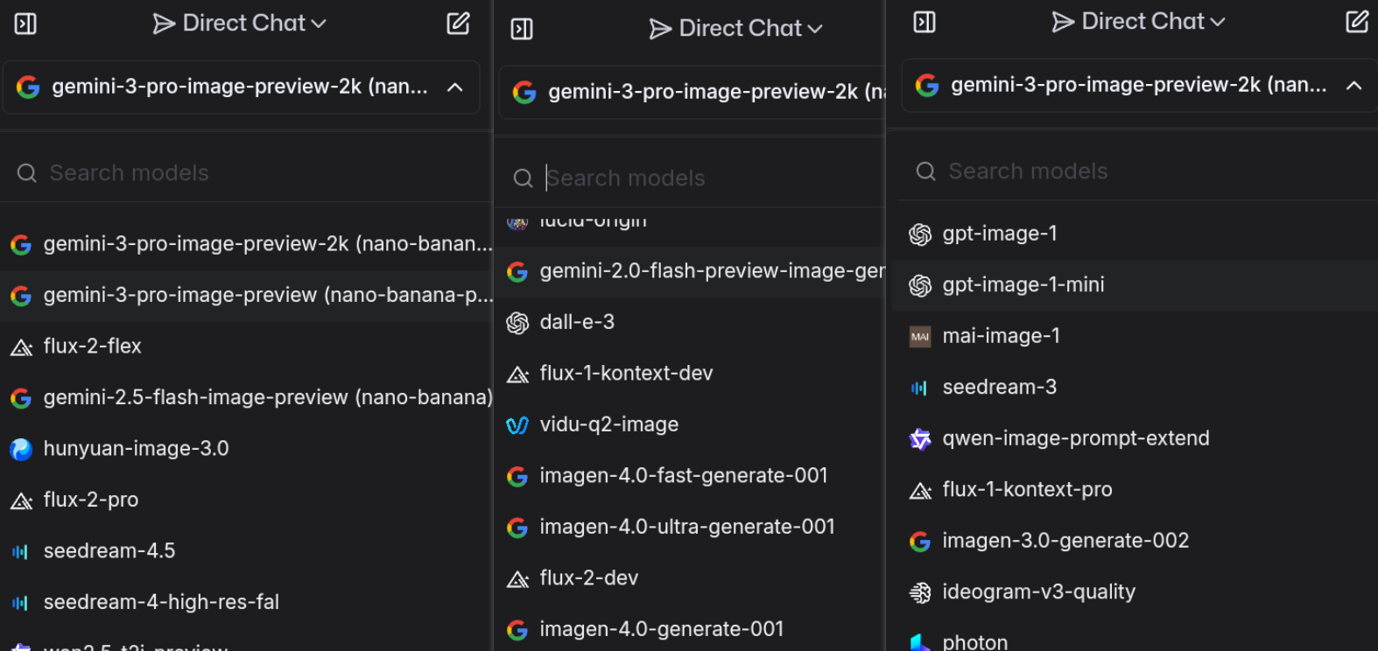Click the MAI icon beside mai-image-1
This screenshot has height=651, width=1378.
pos(920,336)
